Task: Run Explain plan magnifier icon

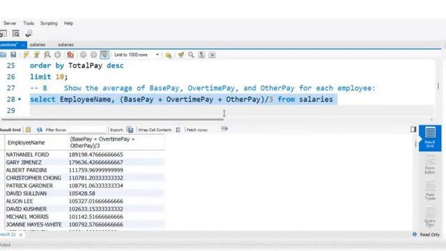Action: point(47,54)
